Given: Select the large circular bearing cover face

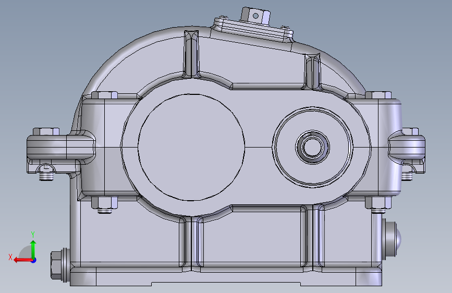Looking at the screenshot, I should pyautogui.click(x=191, y=147).
